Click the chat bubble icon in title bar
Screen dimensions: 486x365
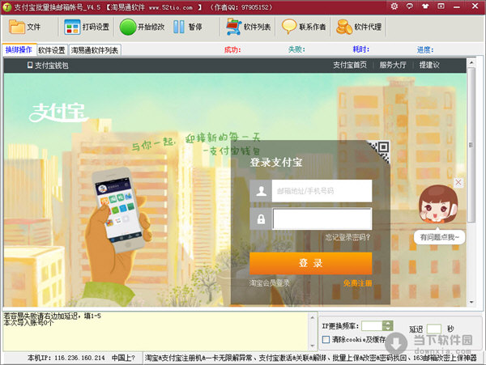(x=410, y=6)
